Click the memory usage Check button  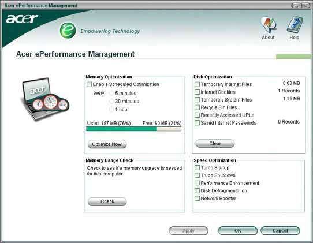point(107,201)
